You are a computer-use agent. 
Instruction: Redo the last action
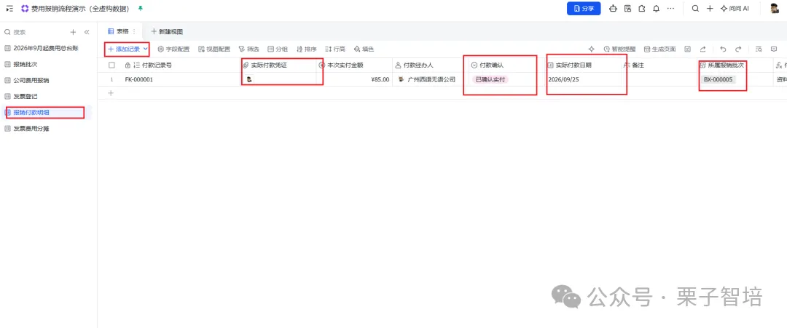pyautogui.click(x=737, y=49)
